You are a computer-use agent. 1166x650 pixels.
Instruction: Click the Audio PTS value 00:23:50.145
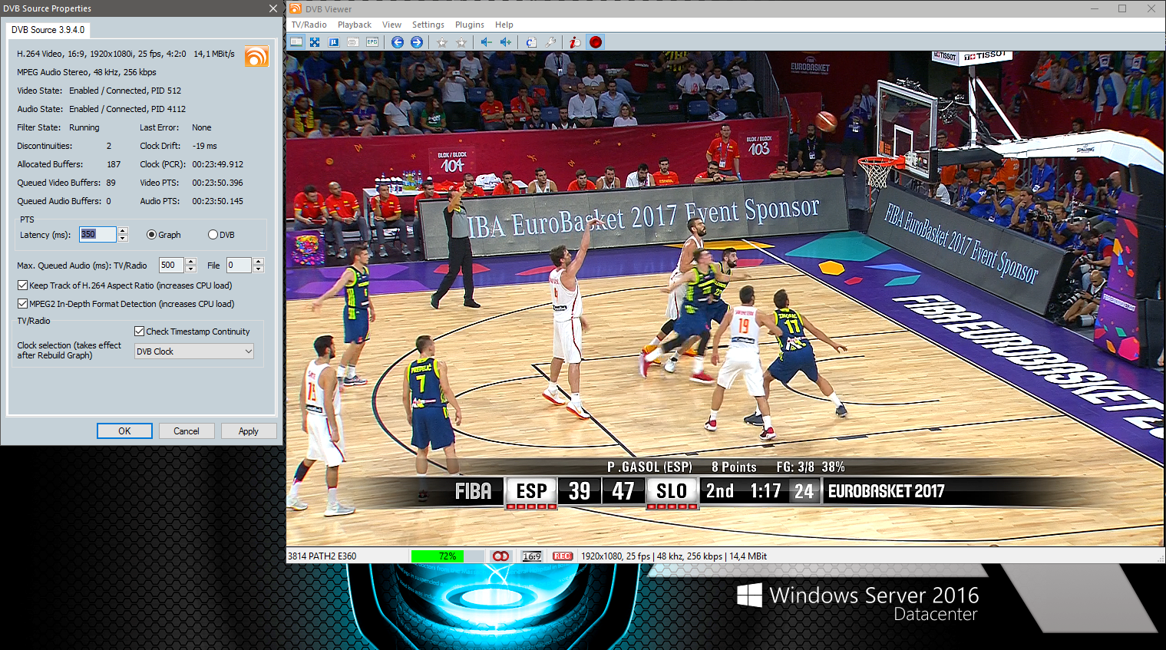(x=218, y=201)
